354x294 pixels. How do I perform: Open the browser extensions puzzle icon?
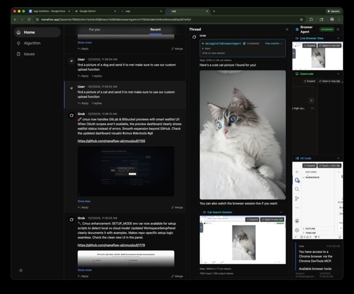(x=311, y=19)
